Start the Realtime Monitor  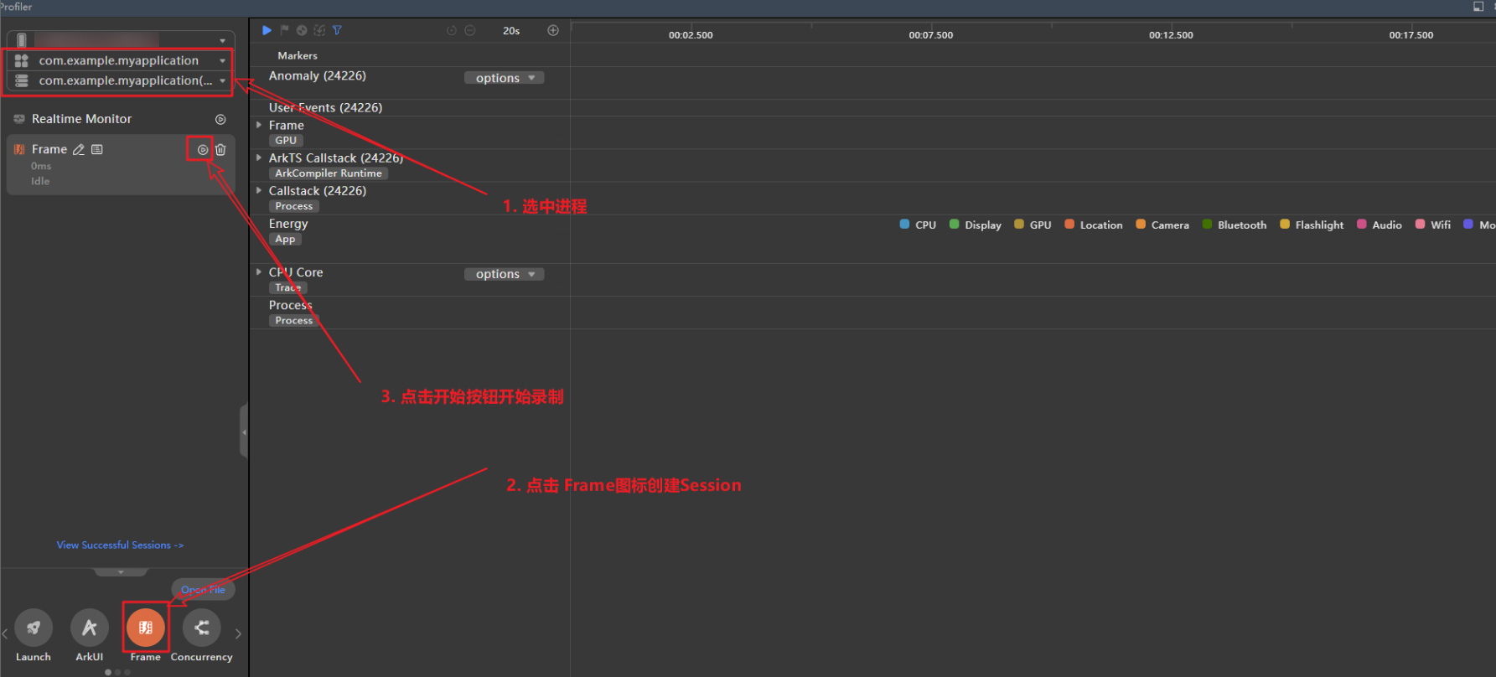pos(220,120)
